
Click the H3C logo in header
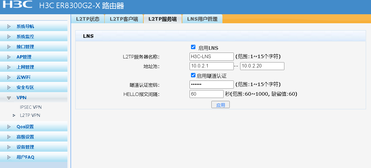tap(17, 4)
